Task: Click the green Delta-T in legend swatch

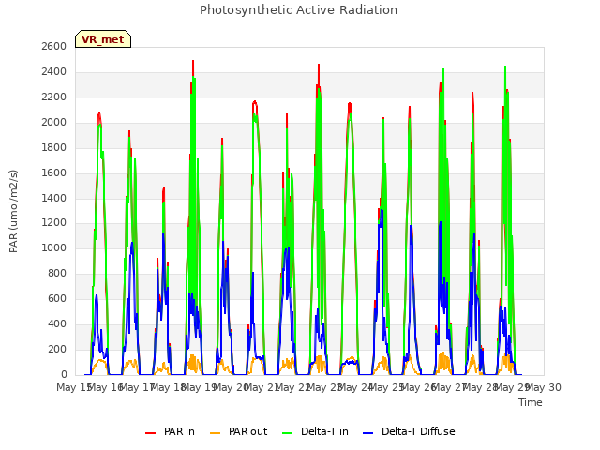Action: 288,433
